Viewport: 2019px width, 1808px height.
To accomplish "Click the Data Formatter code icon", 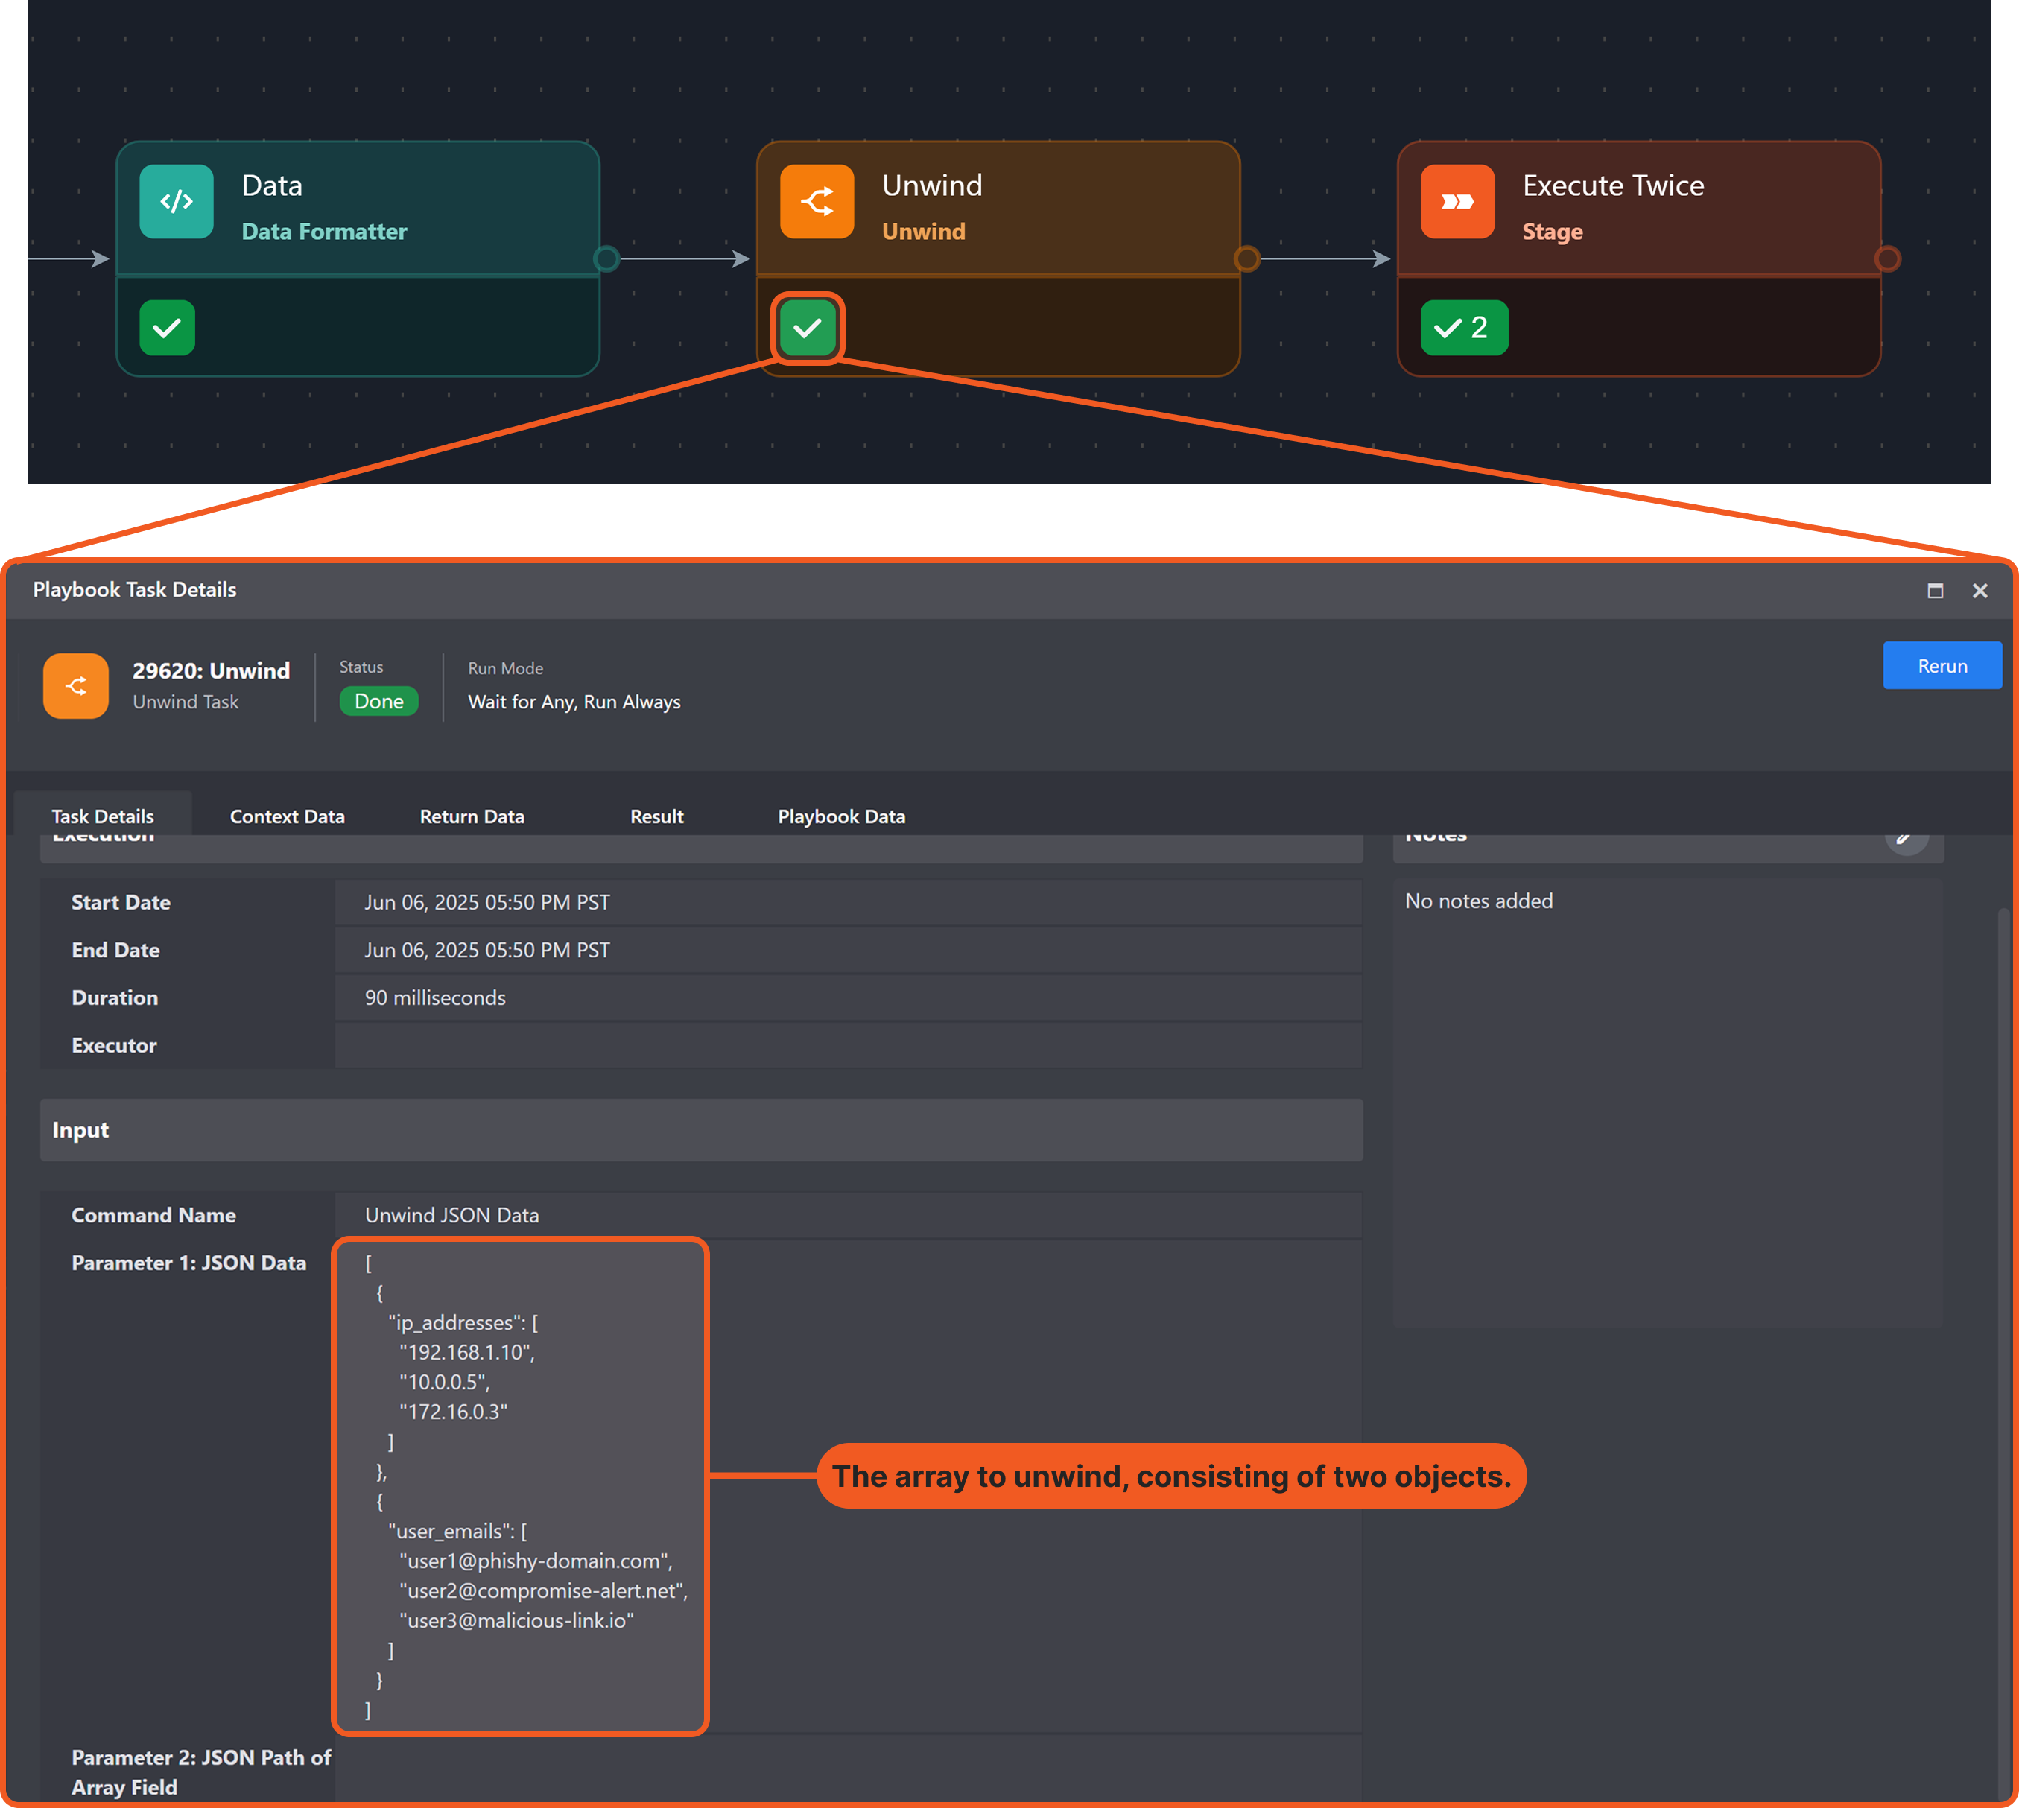I will (x=176, y=202).
